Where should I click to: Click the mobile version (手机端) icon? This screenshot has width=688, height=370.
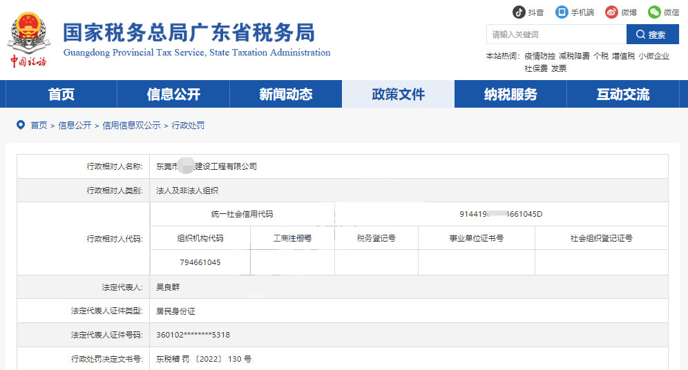click(x=562, y=12)
